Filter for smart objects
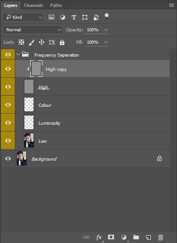Viewport: 177px width, 243px height. click(96, 17)
